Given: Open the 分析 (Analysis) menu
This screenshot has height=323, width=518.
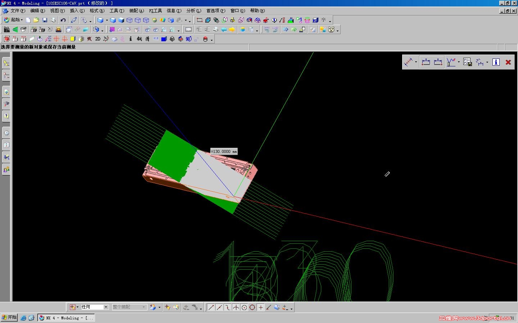Looking at the screenshot, I should 194,11.
